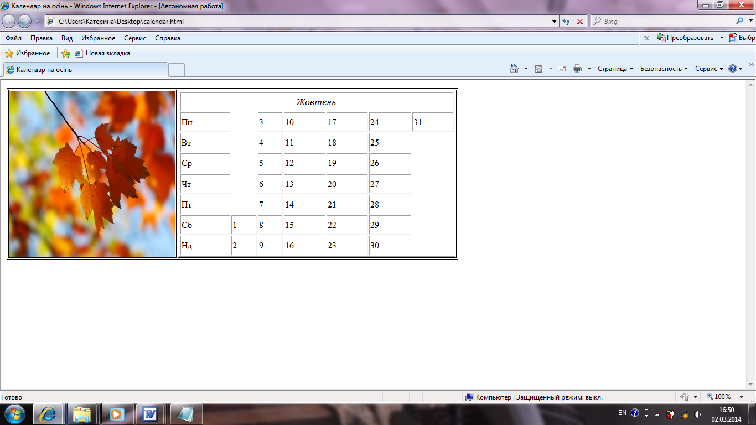This screenshot has height=425, width=756.
Task: Open the recent pages dropdown next to Forward
Action: point(37,22)
